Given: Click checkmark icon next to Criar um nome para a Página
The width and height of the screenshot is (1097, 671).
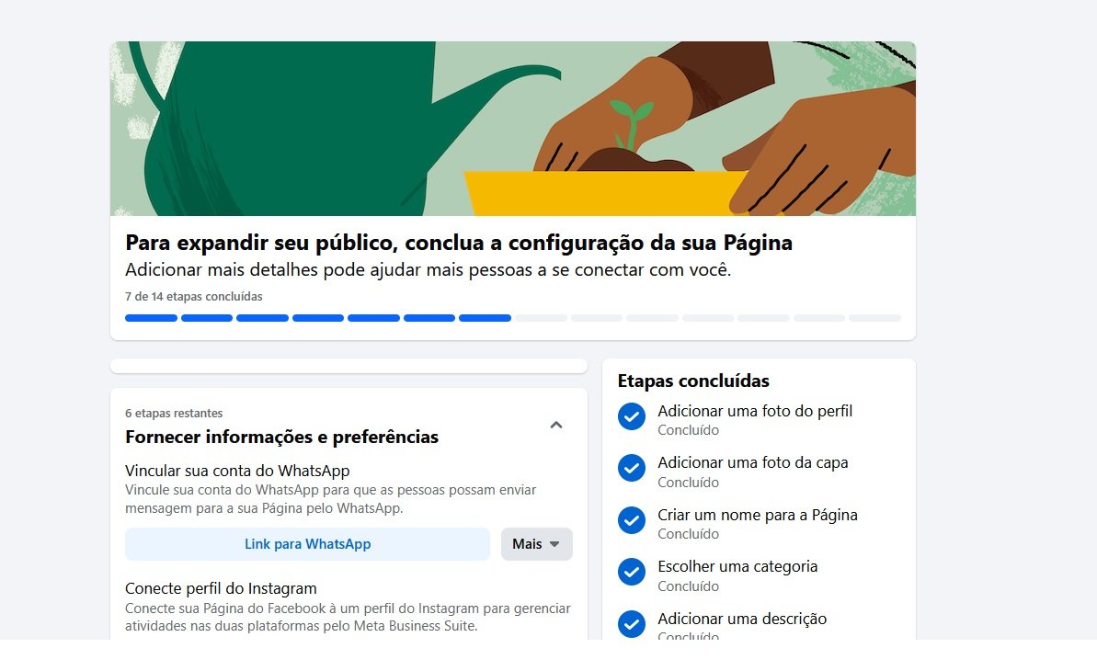Looking at the screenshot, I should click(631, 520).
